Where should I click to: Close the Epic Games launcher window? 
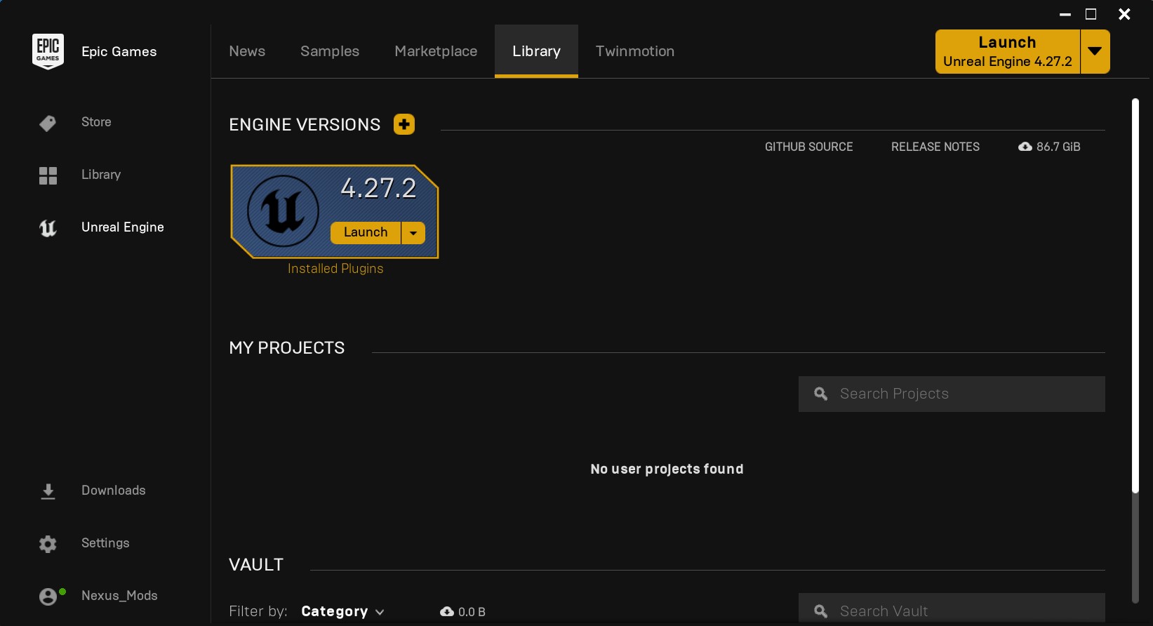point(1124,14)
